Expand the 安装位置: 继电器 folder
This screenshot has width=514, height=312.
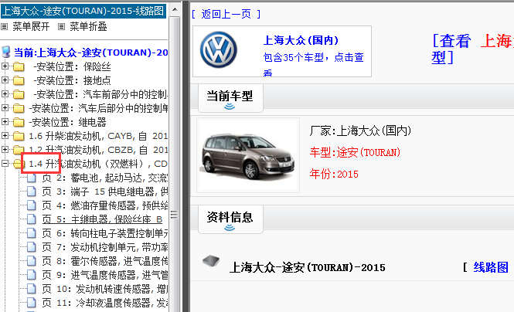5,122
